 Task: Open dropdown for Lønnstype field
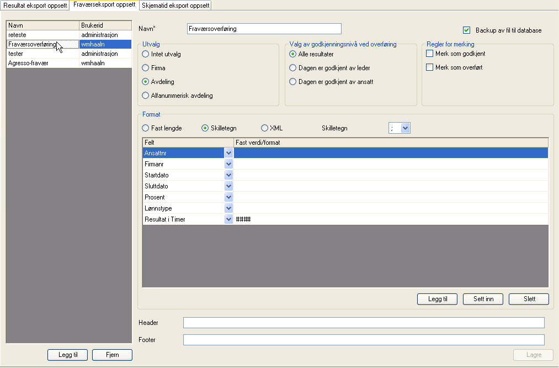click(228, 208)
